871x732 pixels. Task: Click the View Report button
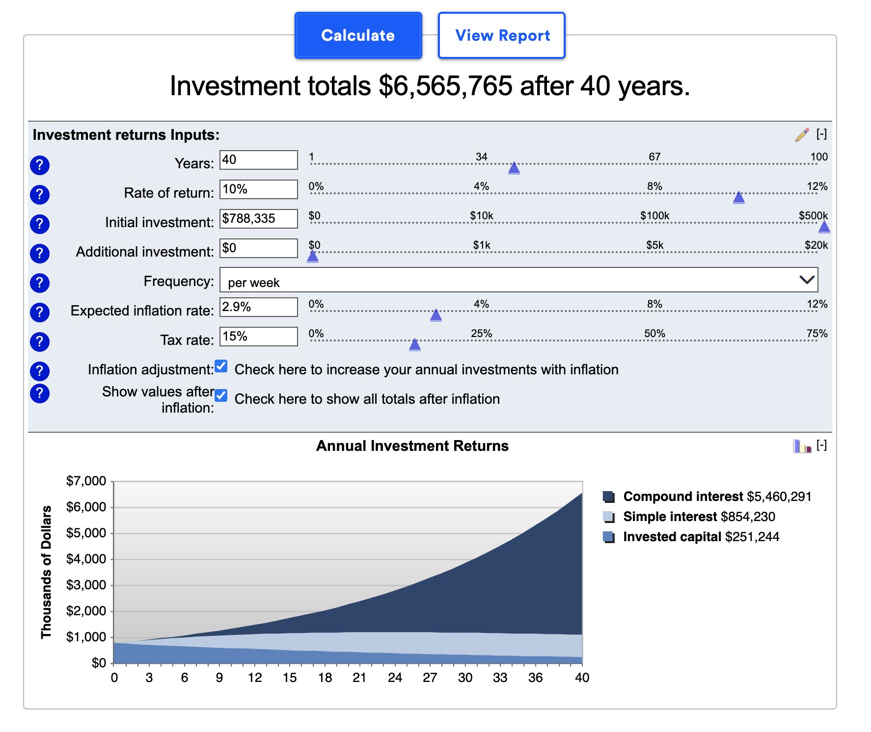click(x=502, y=35)
